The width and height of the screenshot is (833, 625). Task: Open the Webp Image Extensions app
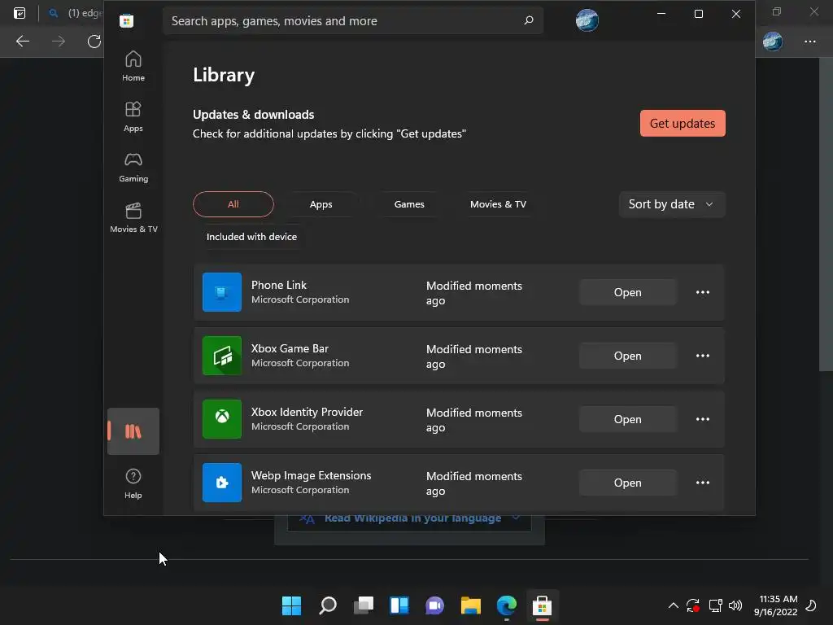[x=627, y=483]
